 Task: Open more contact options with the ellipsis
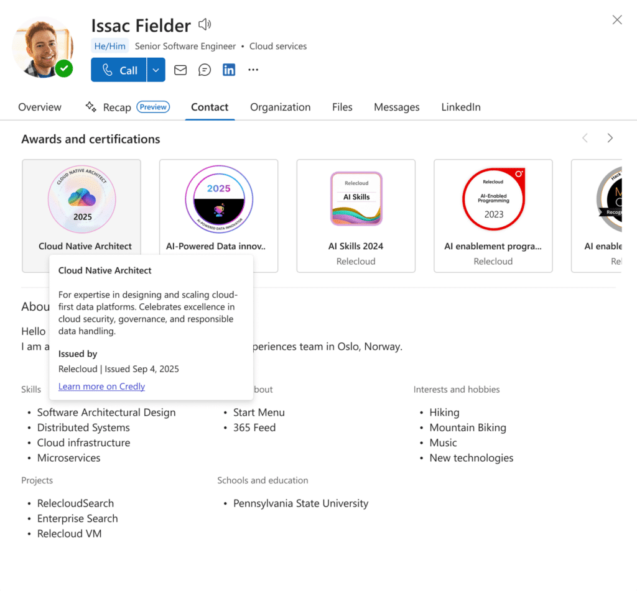click(x=253, y=70)
